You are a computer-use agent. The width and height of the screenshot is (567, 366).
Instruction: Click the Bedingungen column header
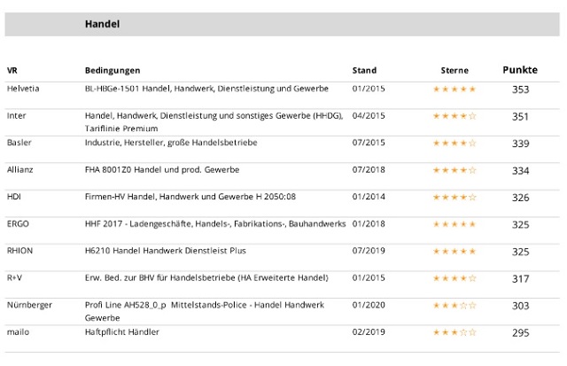[x=113, y=71]
